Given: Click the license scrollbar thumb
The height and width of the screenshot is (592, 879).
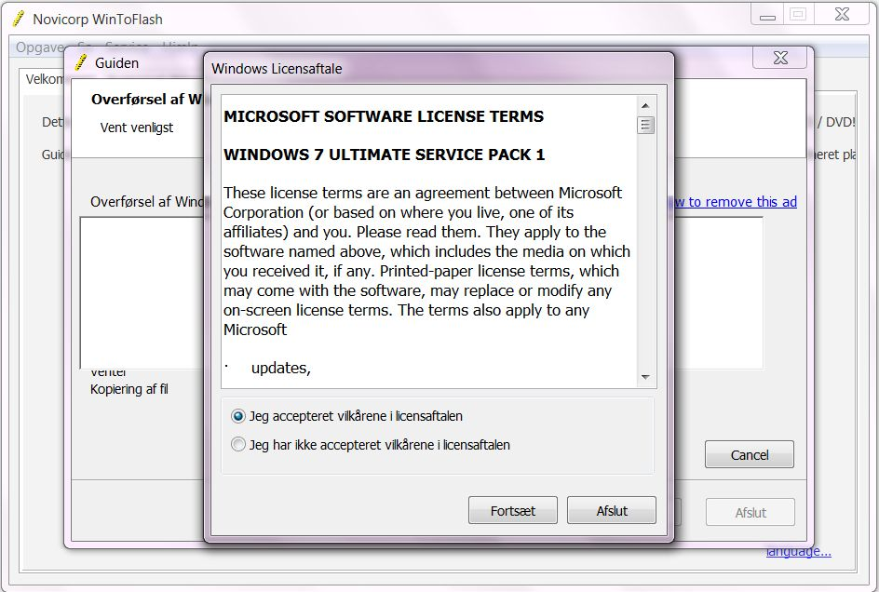Looking at the screenshot, I should click(645, 125).
